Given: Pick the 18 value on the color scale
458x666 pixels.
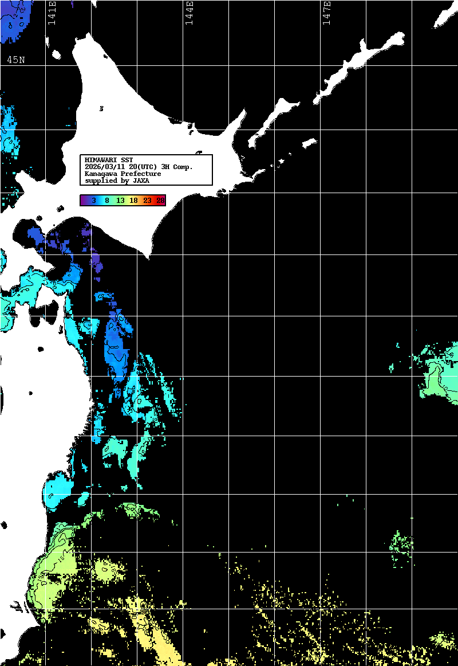Looking at the screenshot, I should pyautogui.click(x=133, y=201).
